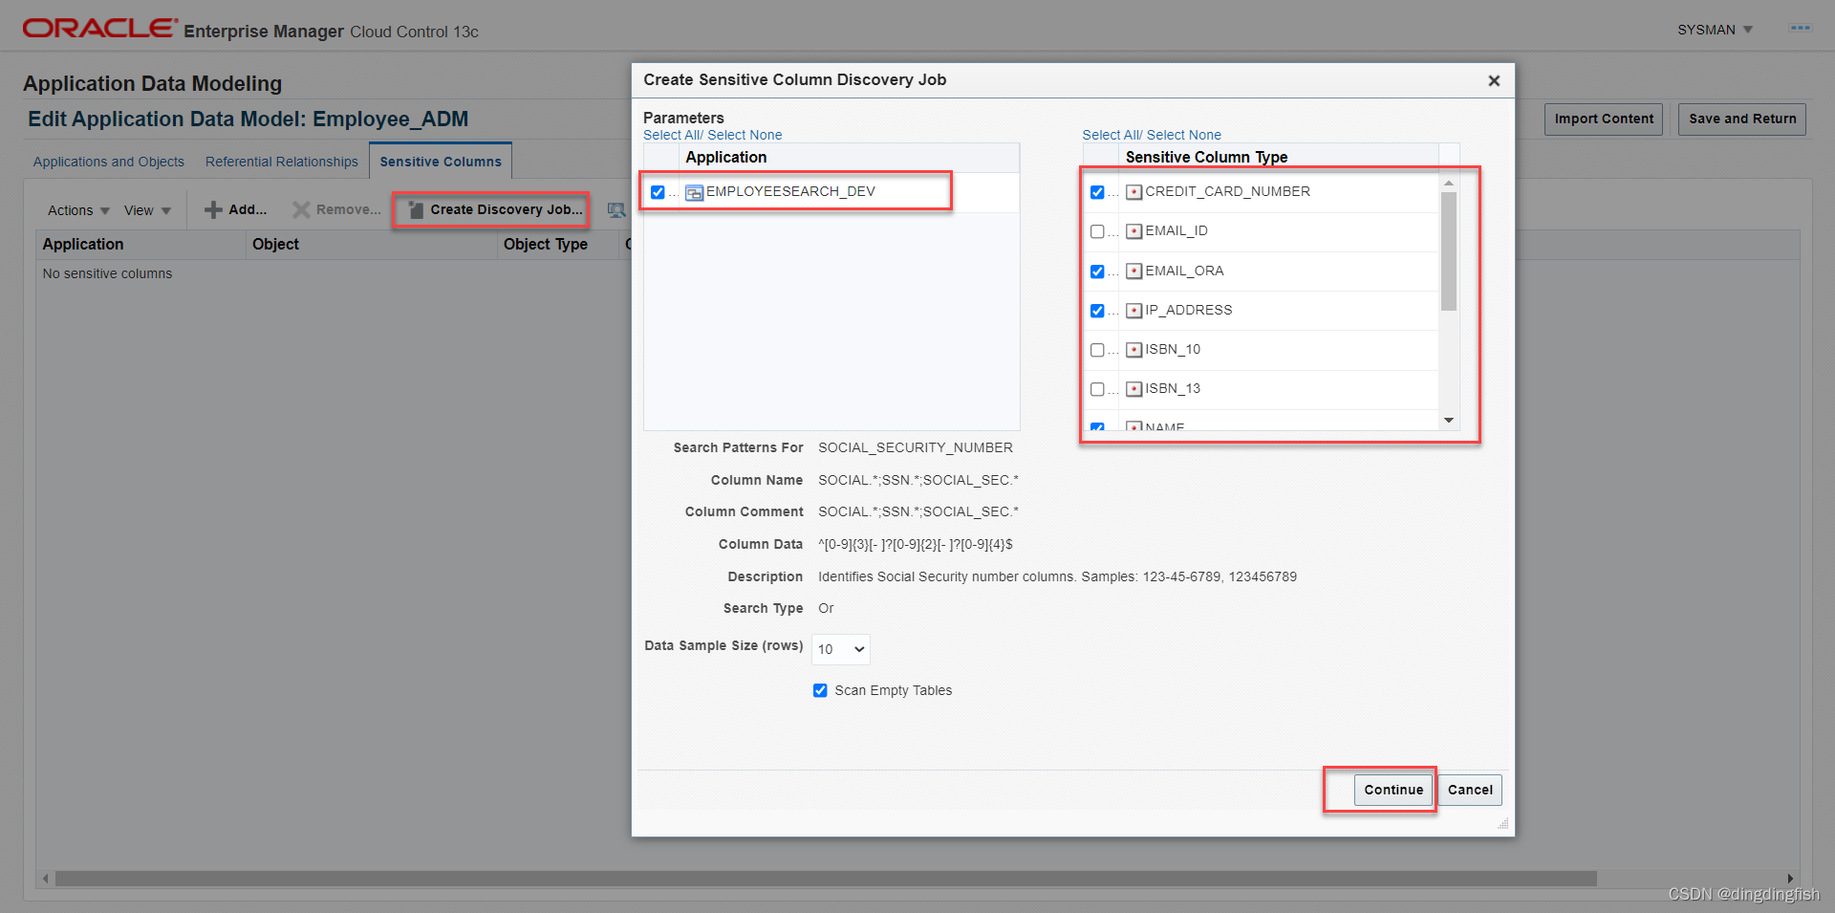Open the View menu
Screen dimensions: 1835x913
[147, 210]
